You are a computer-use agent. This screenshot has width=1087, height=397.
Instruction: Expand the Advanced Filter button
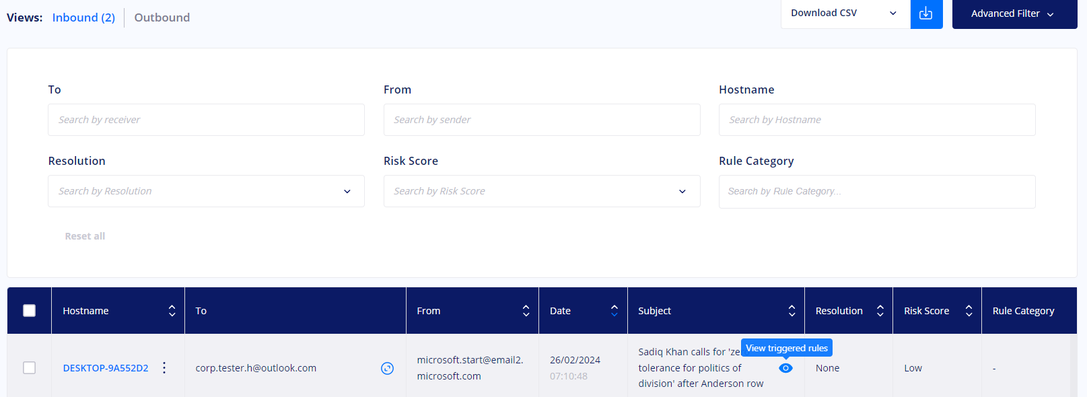[1014, 13]
